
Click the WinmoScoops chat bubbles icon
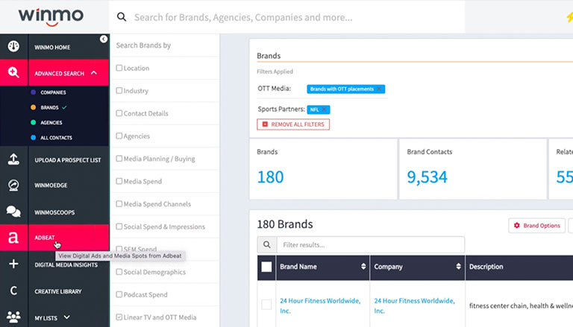click(x=13, y=212)
